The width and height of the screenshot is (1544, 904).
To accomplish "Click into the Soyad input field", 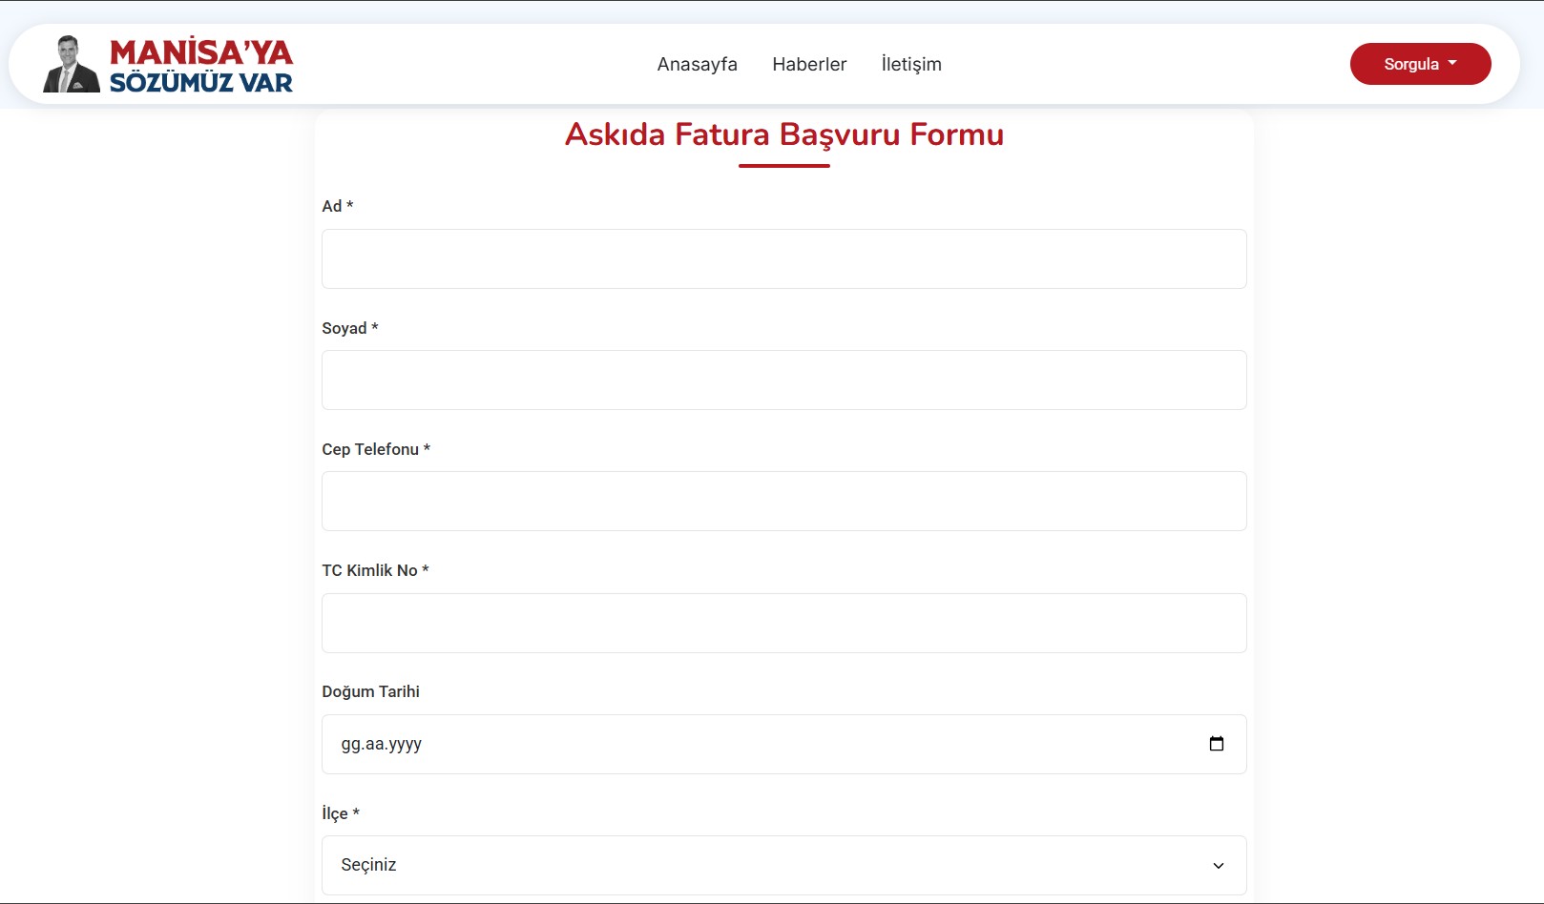I will point(783,380).
